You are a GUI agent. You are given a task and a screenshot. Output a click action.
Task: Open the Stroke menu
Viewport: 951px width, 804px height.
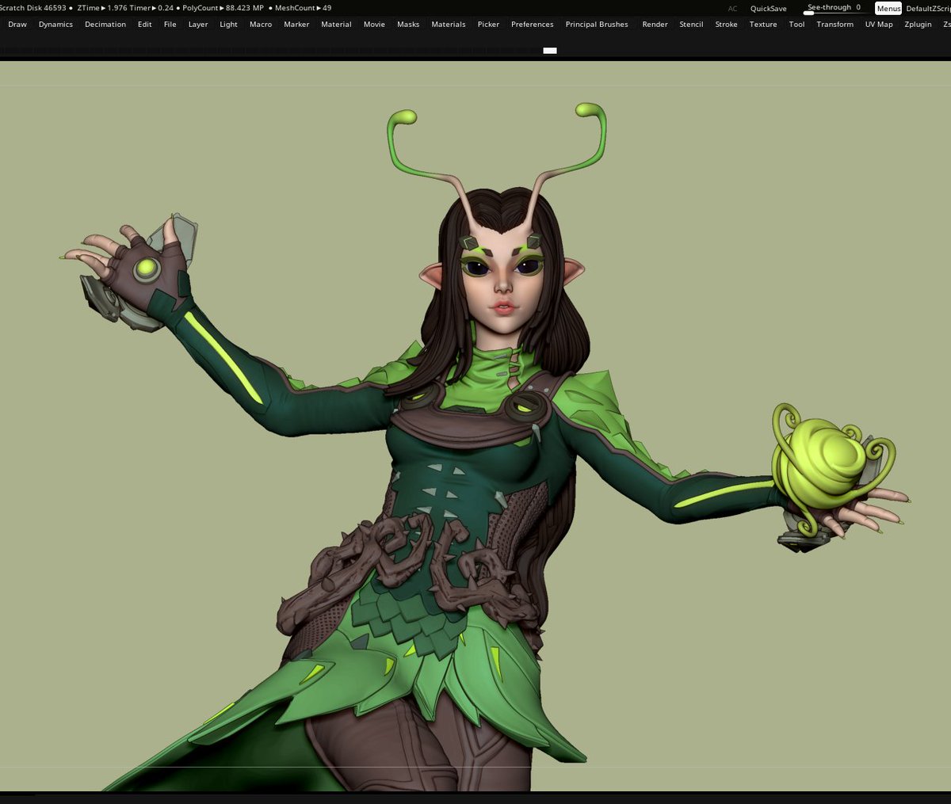727,25
